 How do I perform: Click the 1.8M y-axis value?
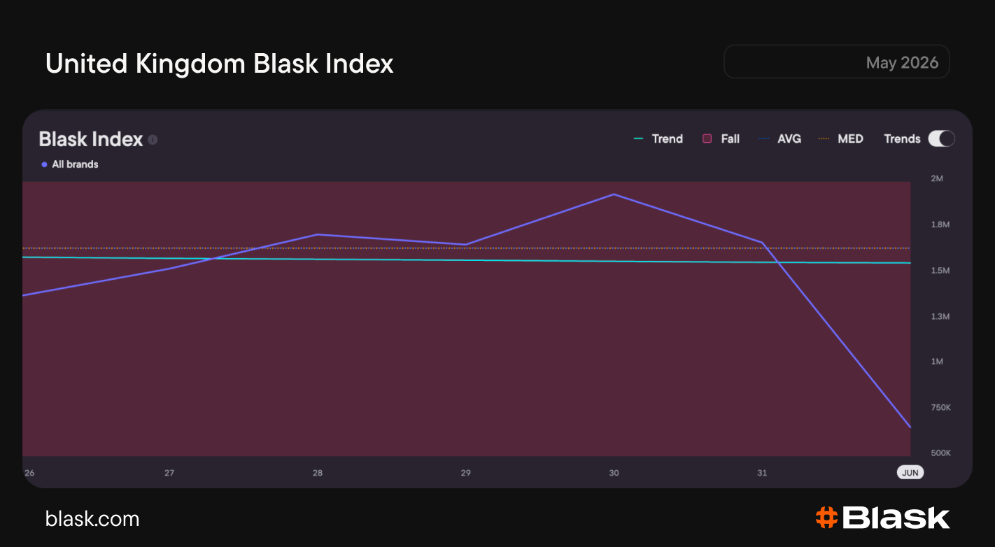(x=940, y=225)
